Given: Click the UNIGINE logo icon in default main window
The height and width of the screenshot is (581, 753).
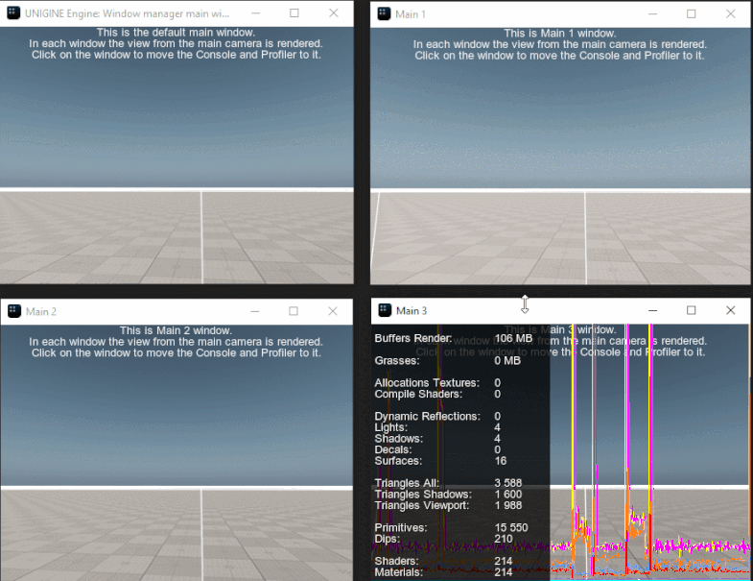Looking at the screenshot, I should (x=13, y=13).
